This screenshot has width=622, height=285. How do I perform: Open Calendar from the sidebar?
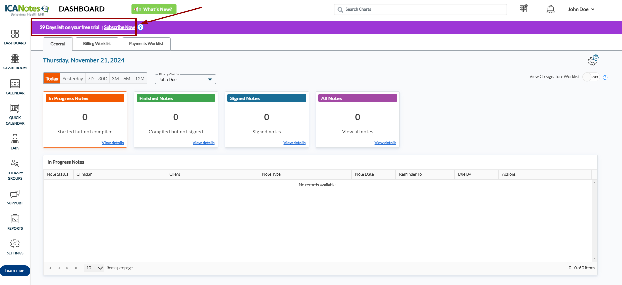15,84
